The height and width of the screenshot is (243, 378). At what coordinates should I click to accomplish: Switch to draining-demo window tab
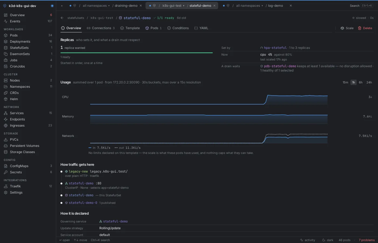126,6
